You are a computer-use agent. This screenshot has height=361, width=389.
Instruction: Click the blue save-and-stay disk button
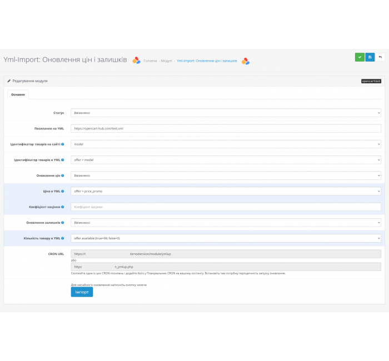[x=370, y=57]
